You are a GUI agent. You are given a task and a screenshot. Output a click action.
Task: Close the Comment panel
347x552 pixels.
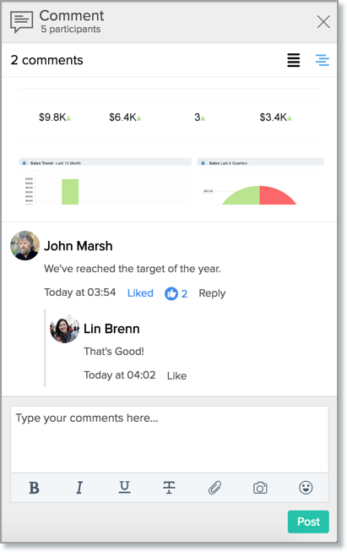tap(323, 22)
